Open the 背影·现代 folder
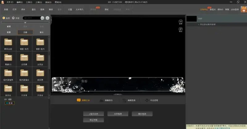This screenshot has height=129, width=247. point(40,44)
